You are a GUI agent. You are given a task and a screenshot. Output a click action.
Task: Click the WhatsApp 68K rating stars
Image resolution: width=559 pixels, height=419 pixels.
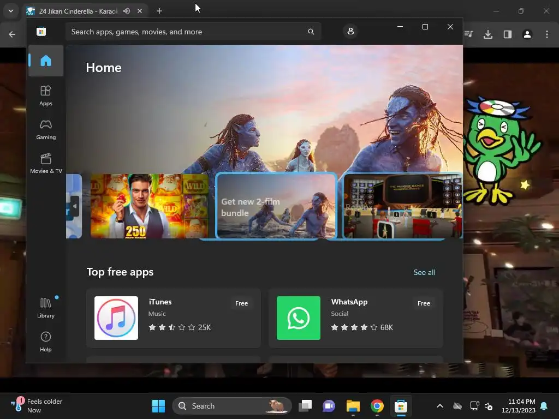(362, 327)
